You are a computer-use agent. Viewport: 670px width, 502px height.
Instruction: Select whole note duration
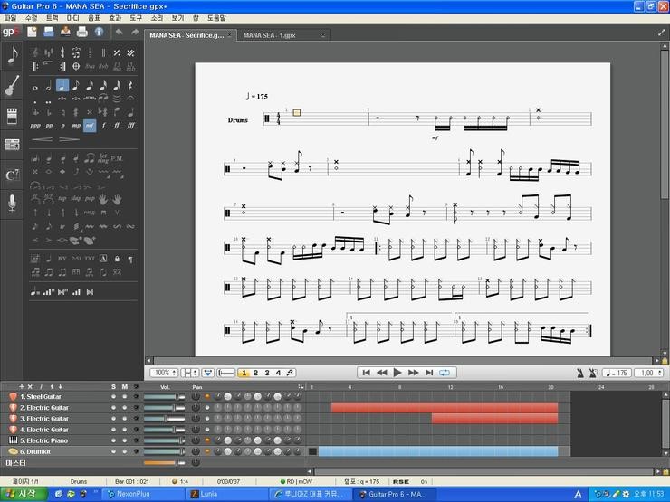pyautogui.click(x=35, y=87)
